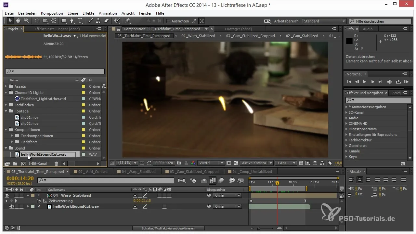Screen dimensions: 416x234
Task: Open parent dropdown for helloWorldSoundCut.wav layer
Action: (227, 206)
